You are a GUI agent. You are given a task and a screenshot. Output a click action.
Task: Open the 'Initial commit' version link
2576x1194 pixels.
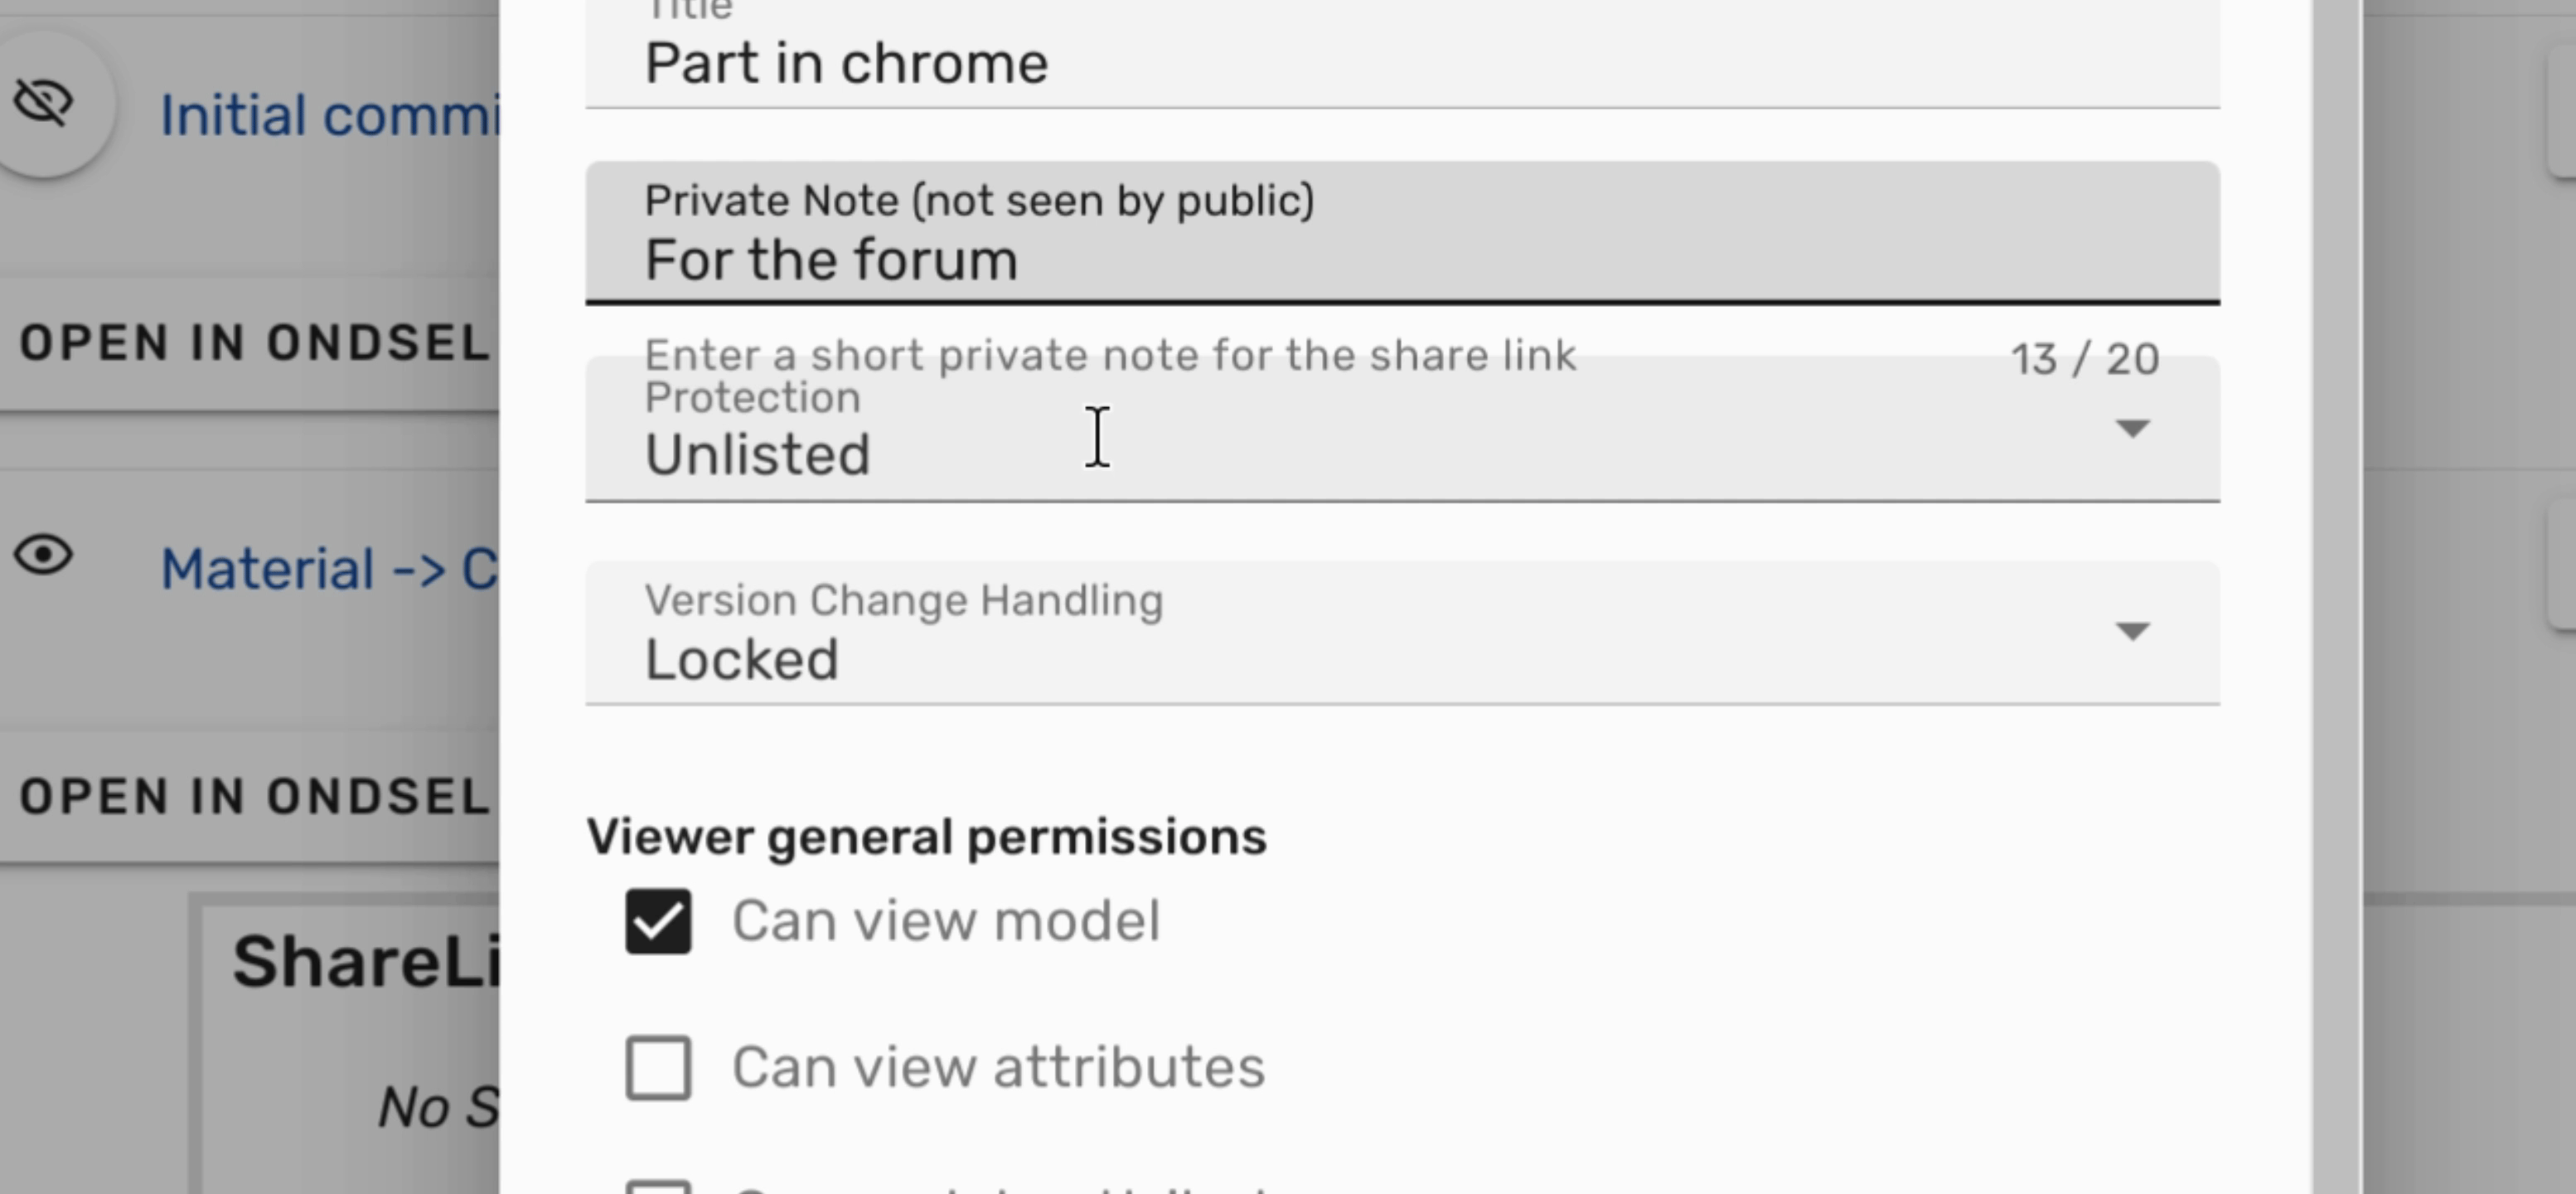[x=330, y=116]
